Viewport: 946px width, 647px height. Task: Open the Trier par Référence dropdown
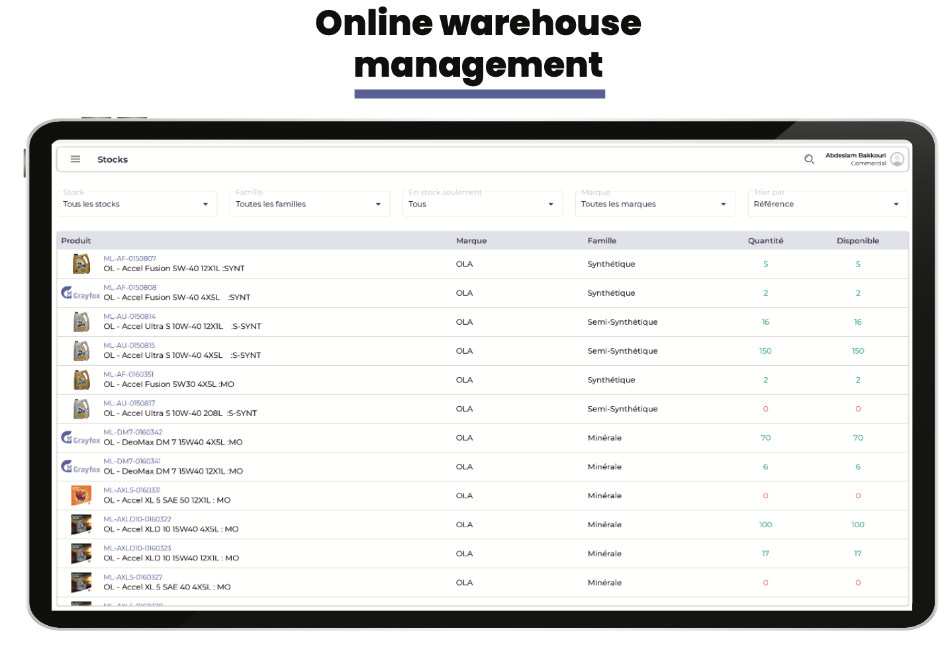(828, 204)
